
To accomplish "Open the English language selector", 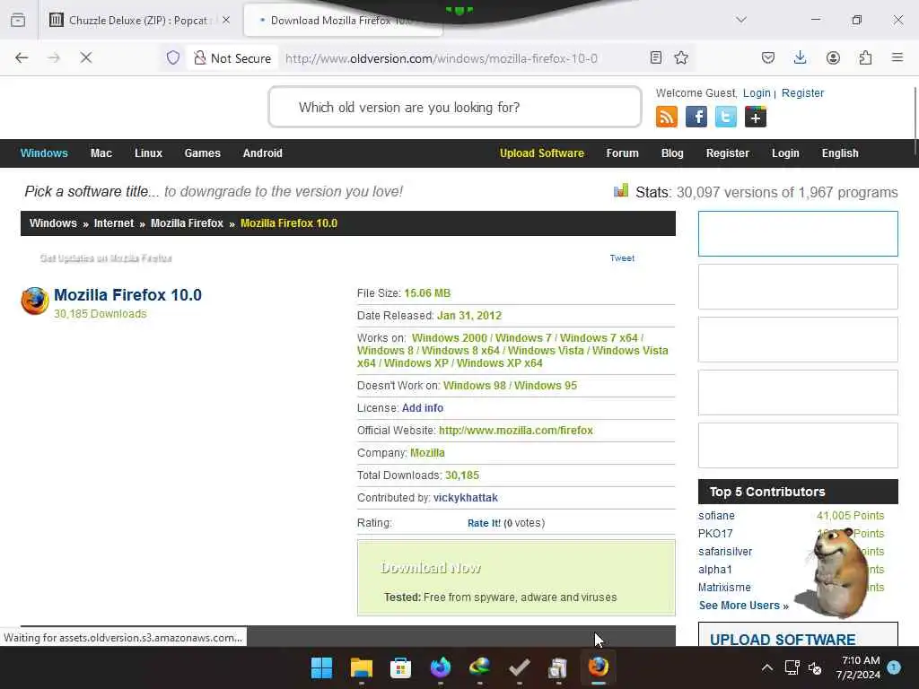I will click(x=840, y=153).
